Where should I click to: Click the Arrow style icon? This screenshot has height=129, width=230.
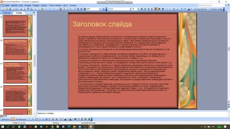(x=82, y=119)
